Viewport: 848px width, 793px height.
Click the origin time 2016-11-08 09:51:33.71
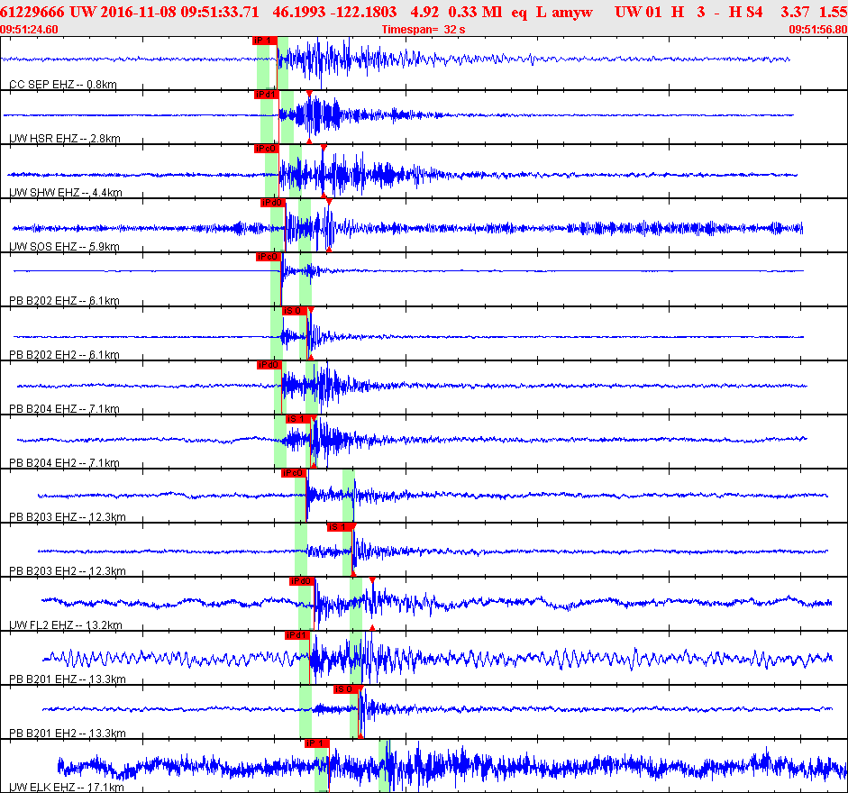point(179,12)
